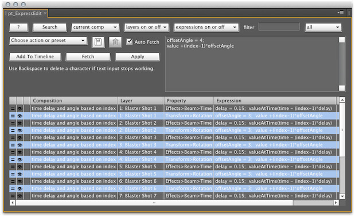Toggle eye visibility for Blaster Shot 1 Rotation row
The height and width of the screenshot is (217, 355).
pyautogui.click(x=20, y=116)
